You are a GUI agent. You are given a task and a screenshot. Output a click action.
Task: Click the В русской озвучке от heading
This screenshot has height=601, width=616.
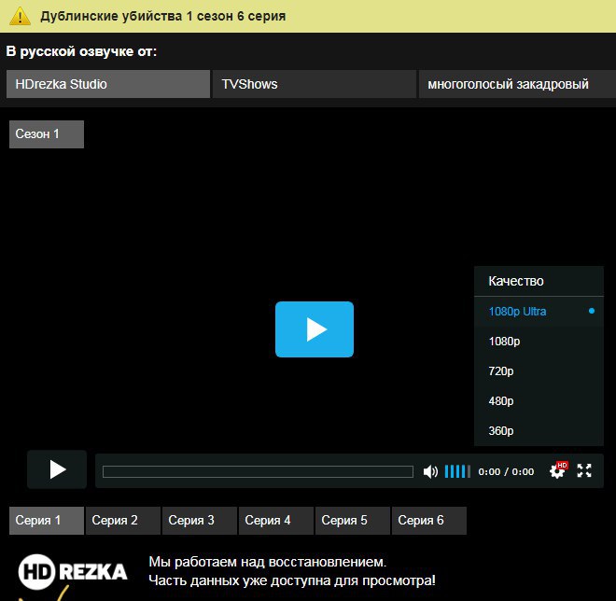pos(81,51)
